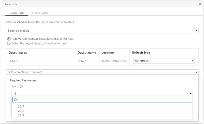Click the Output steps column header
Screen dimensions: 204x124
(18, 53)
